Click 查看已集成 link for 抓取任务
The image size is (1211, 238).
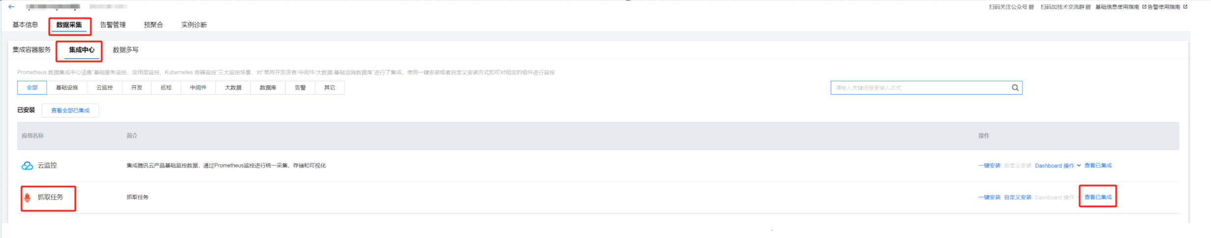point(1098,197)
